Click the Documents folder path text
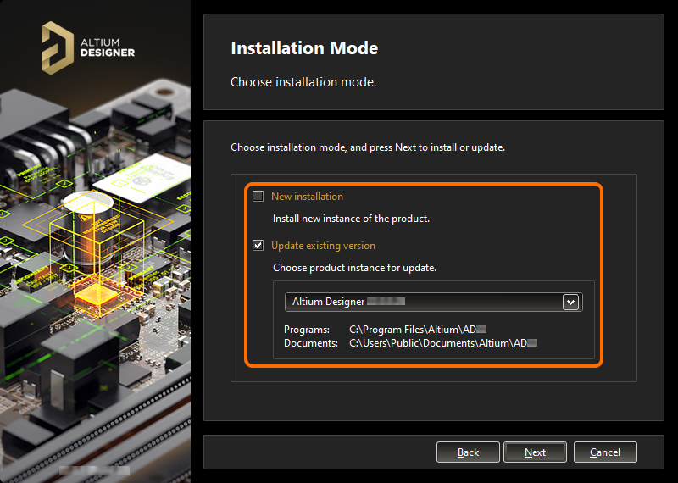Image resolution: width=678 pixels, height=483 pixels. (x=443, y=343)
